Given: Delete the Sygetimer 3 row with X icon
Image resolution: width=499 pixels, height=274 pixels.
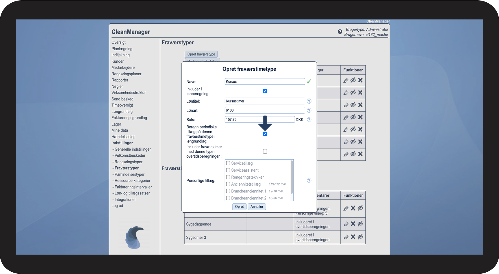Looking at the screenshot, I should pyautogui.click(x=353, y=237).
